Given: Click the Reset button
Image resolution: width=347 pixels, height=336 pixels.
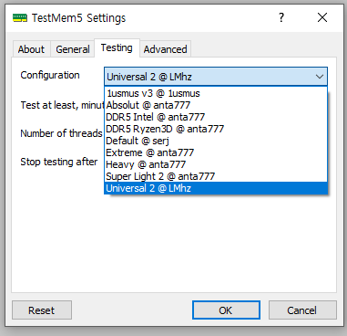Looking at the screenshot, I should (x=42, y=310).
